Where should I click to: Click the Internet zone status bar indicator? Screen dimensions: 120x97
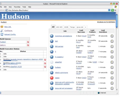tap(102, 93)
